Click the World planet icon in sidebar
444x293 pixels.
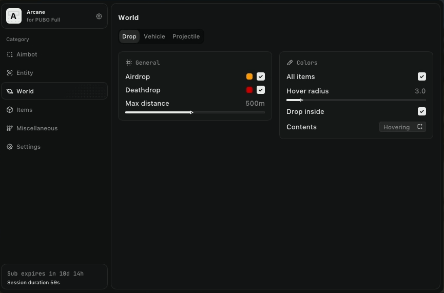(x=10, y=91)
